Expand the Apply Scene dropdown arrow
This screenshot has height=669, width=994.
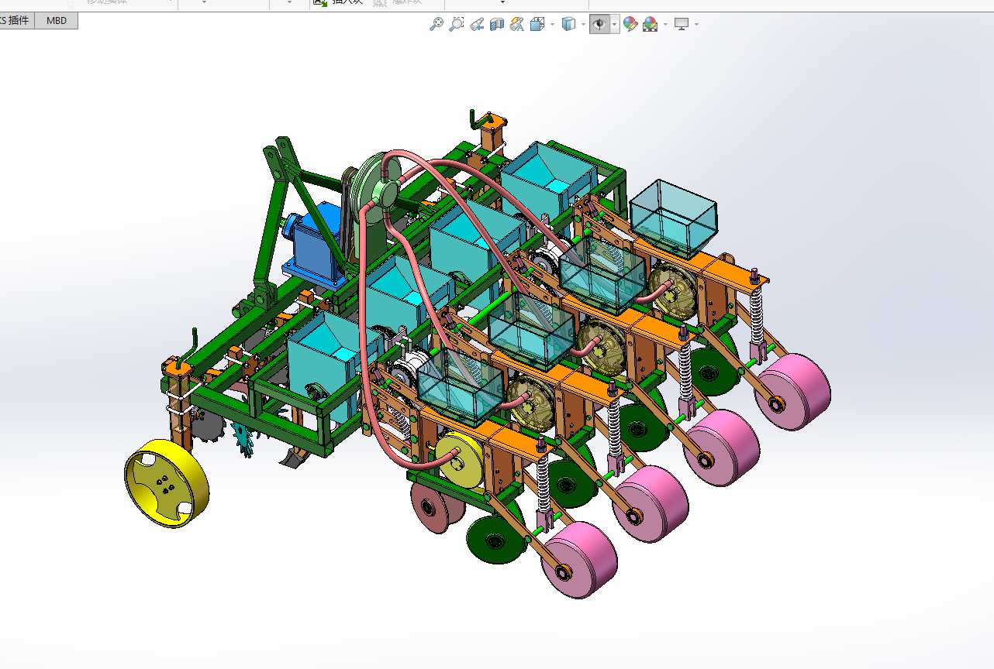pos(665,24)
